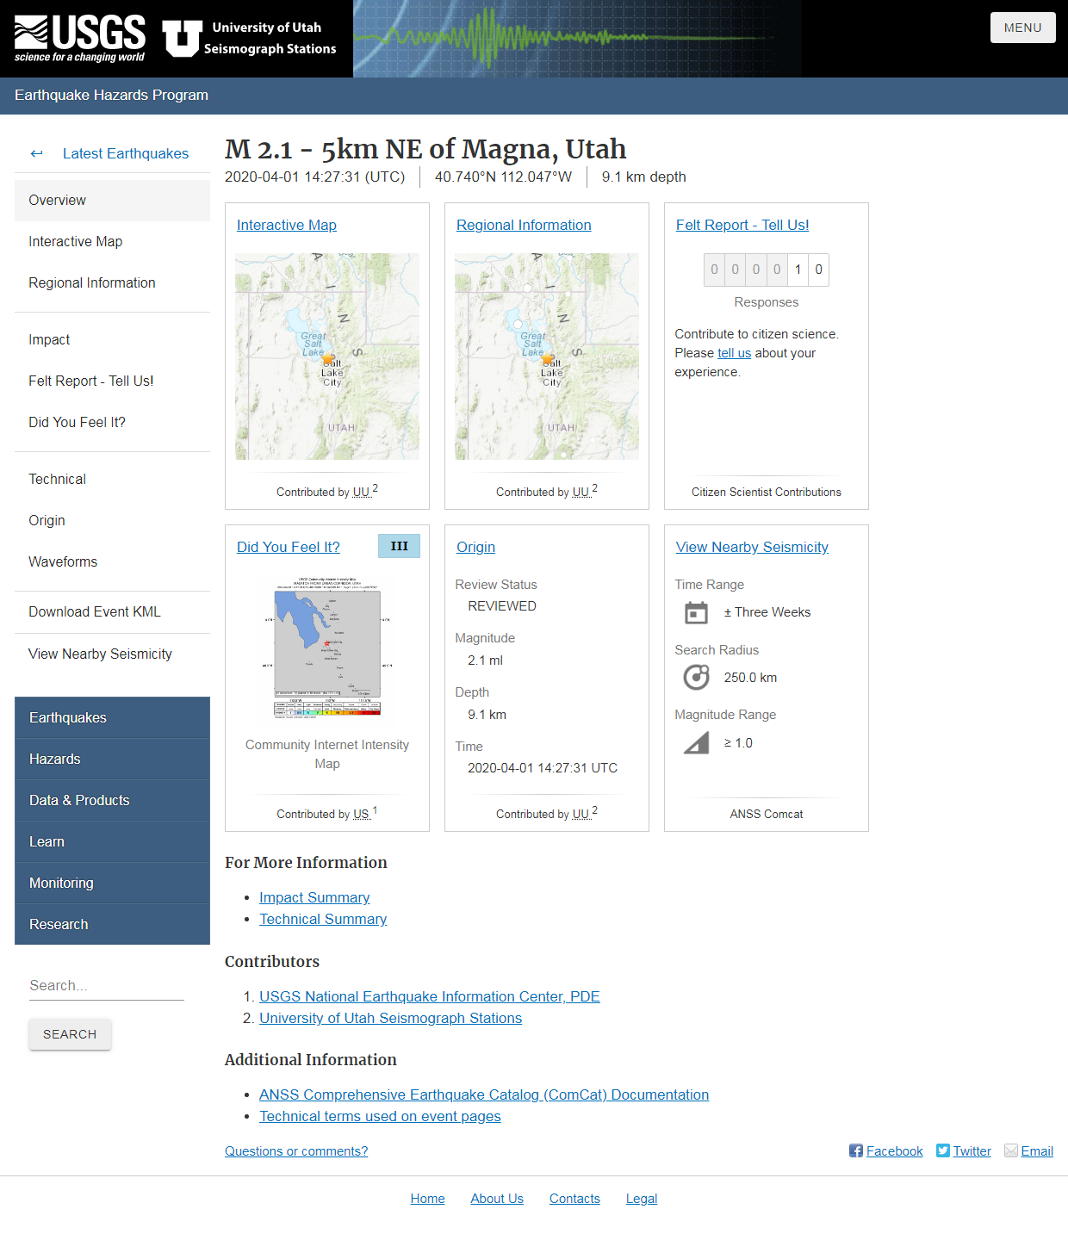Image resolution: width=1068 pixels, height=1234 pixels.
Task: Open the Technical Summary link
Action: coord(323,919)
